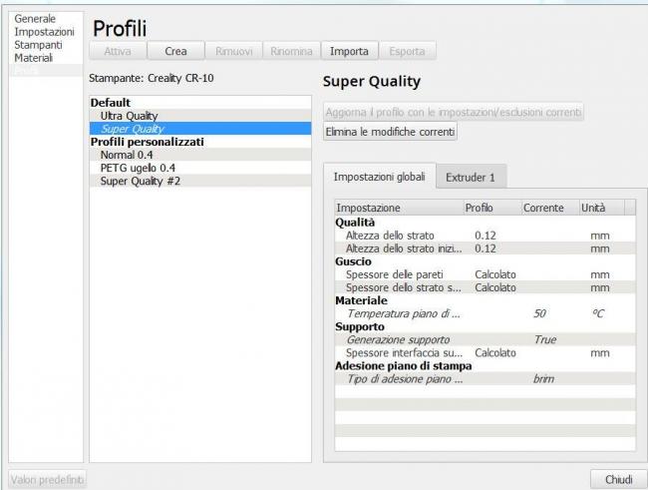
Task: Close the dialog with Chiudi
Action: pyautogui.click(x=618, y=479)
